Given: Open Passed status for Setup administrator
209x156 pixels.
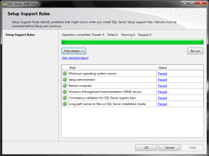Looking at the screenshot, I should click(x=162, y=79).
